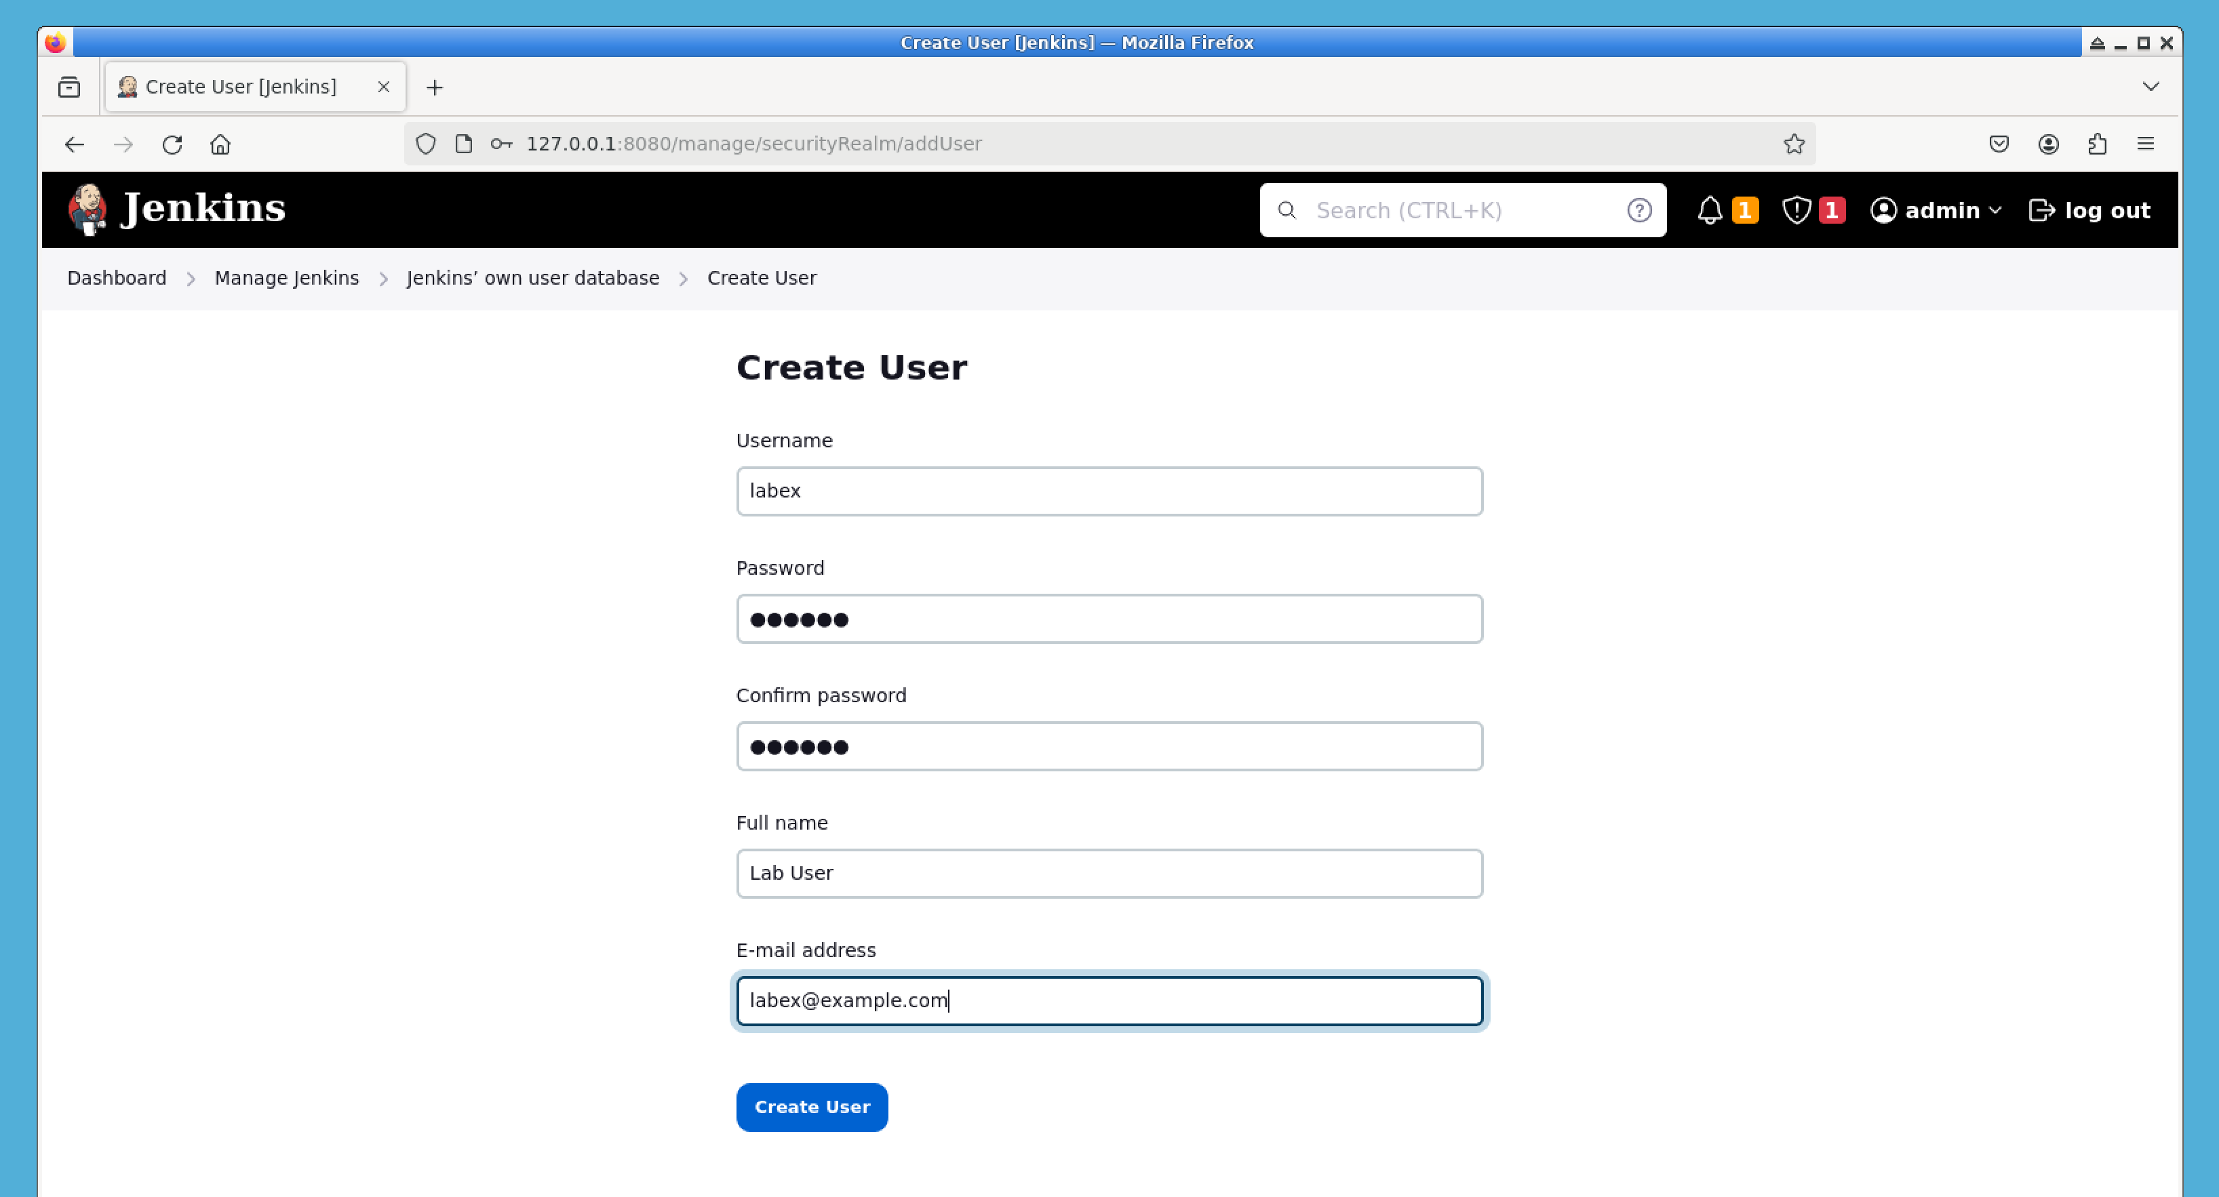Image resolution: width=2219 pixels, height=1197 pixels.
Task: Close the Create User [Jenkins] tab
Action: 385,87
